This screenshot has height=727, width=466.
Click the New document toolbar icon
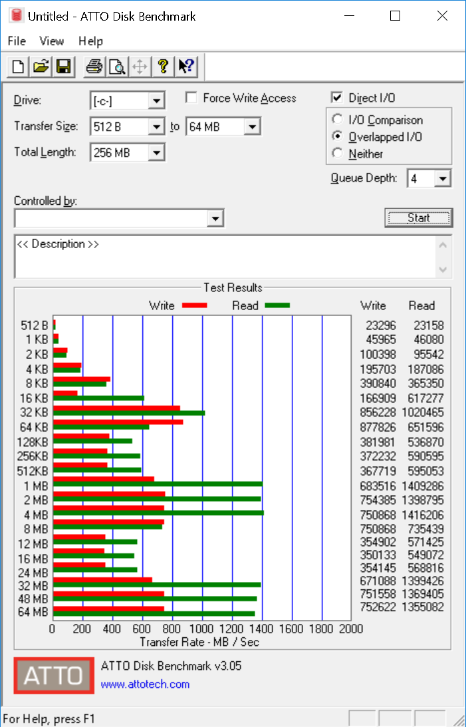pyautogui.click(x=18, y=67)
